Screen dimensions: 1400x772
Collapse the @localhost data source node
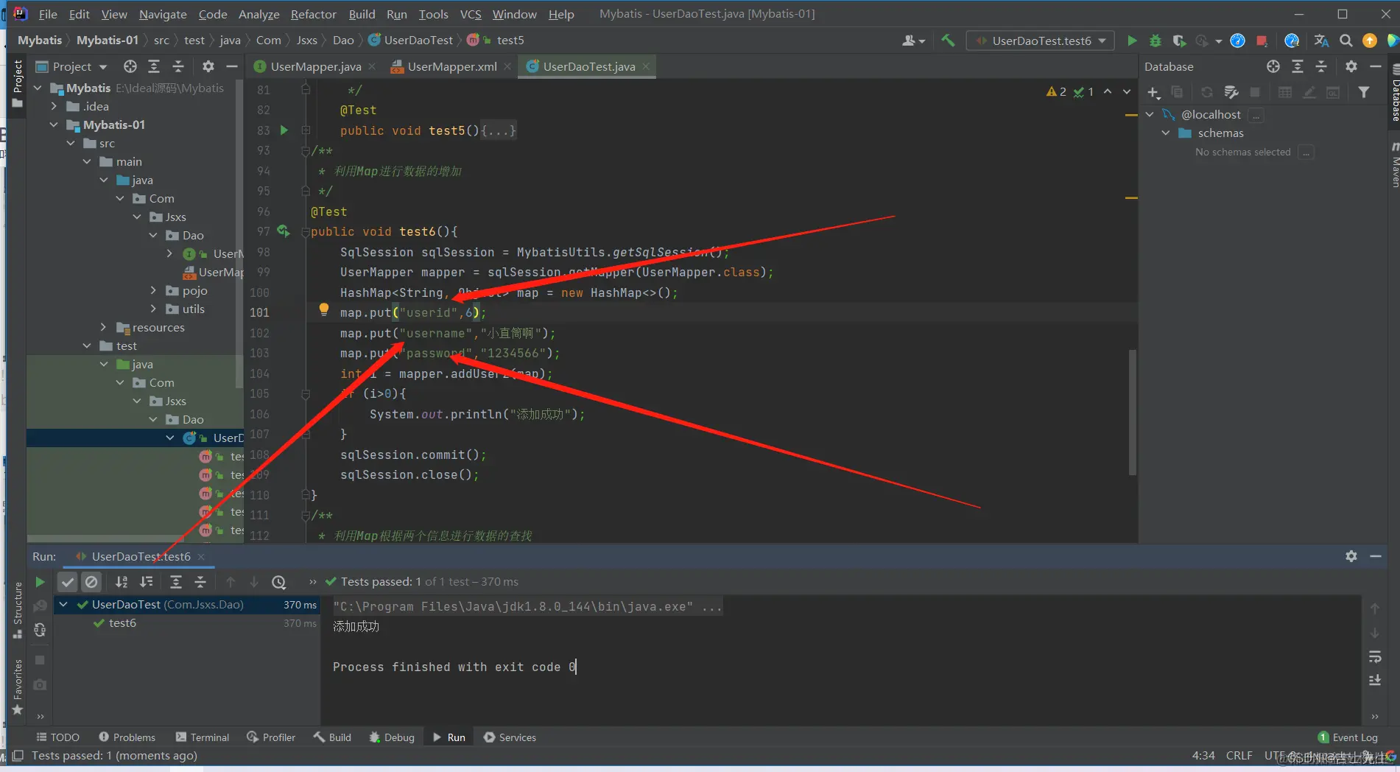pos(1150,114)
